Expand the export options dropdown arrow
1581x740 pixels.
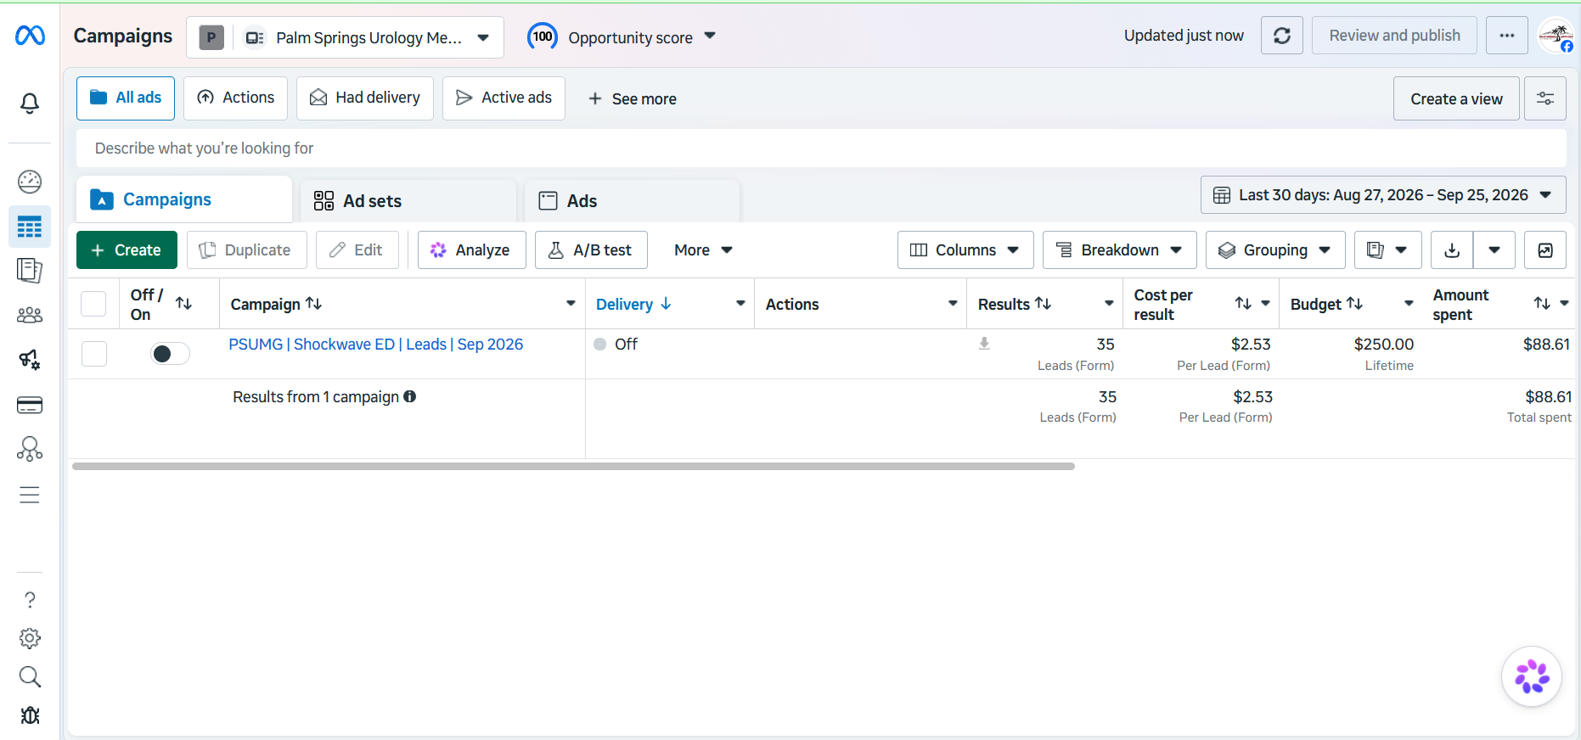pyautogui.click(x=1494, y=250)
